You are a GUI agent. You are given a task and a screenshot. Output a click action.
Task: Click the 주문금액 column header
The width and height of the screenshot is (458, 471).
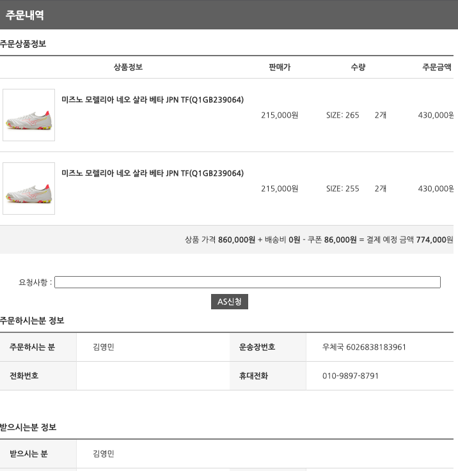point(437,67)
